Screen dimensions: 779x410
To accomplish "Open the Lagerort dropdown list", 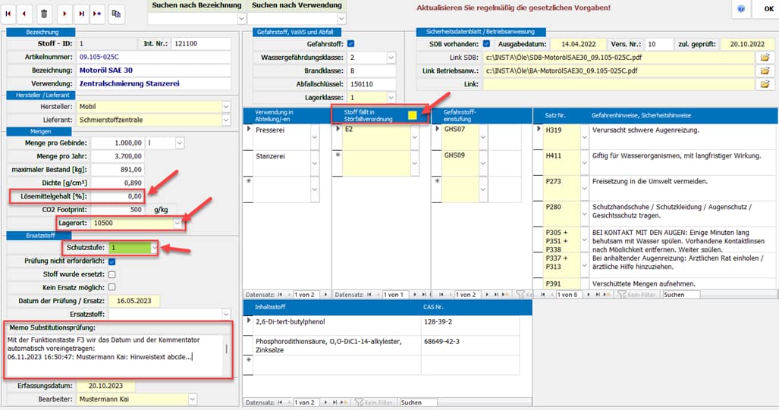I will pos(178,224).
